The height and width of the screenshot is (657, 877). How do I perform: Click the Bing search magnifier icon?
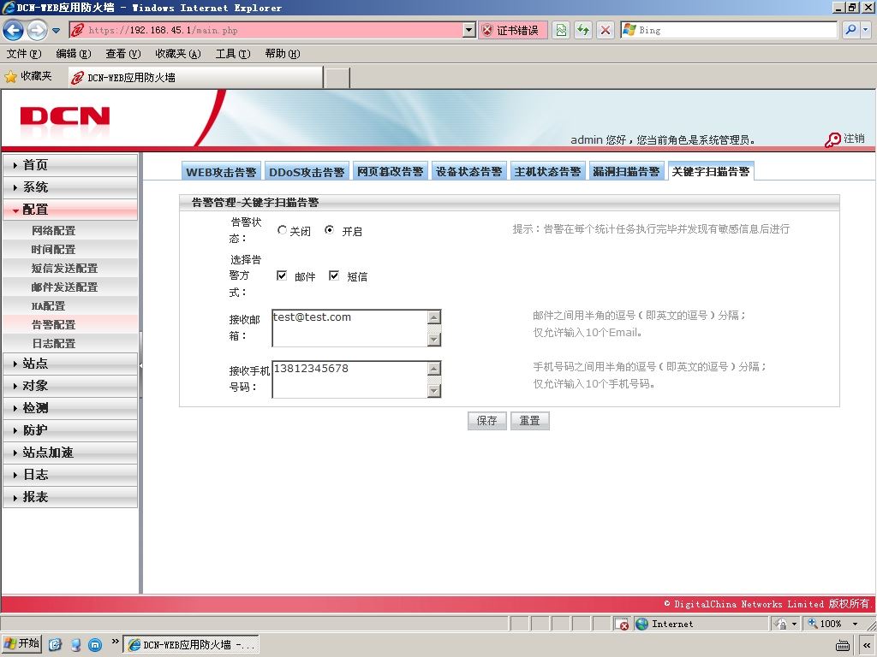click(850, 30)
